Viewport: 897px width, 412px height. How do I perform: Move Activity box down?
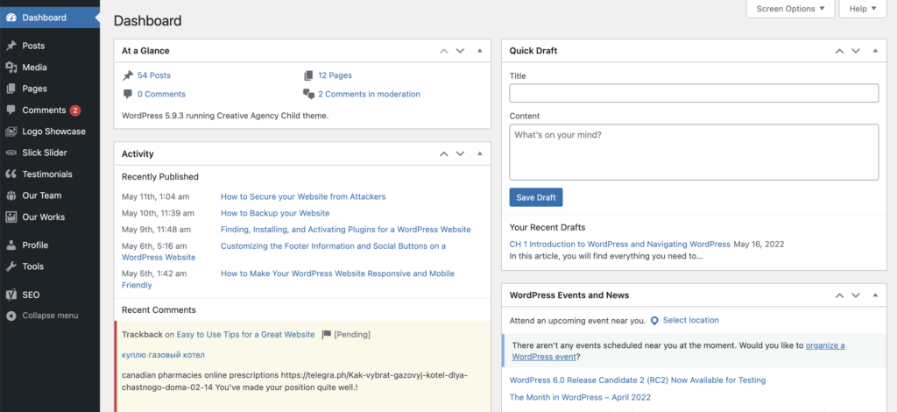click(x=460, y=154)
